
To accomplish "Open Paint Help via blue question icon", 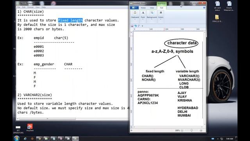I will pyautogui.click(x=204, y=8).
